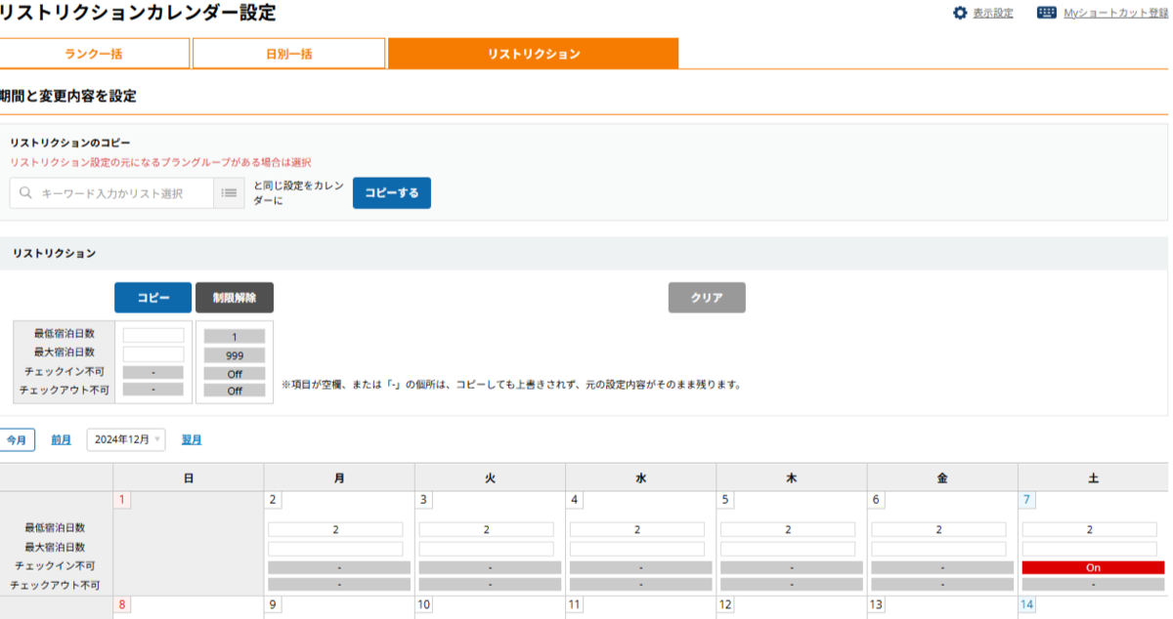Toggle チェックイン不可 for December 4

(641, 567)
